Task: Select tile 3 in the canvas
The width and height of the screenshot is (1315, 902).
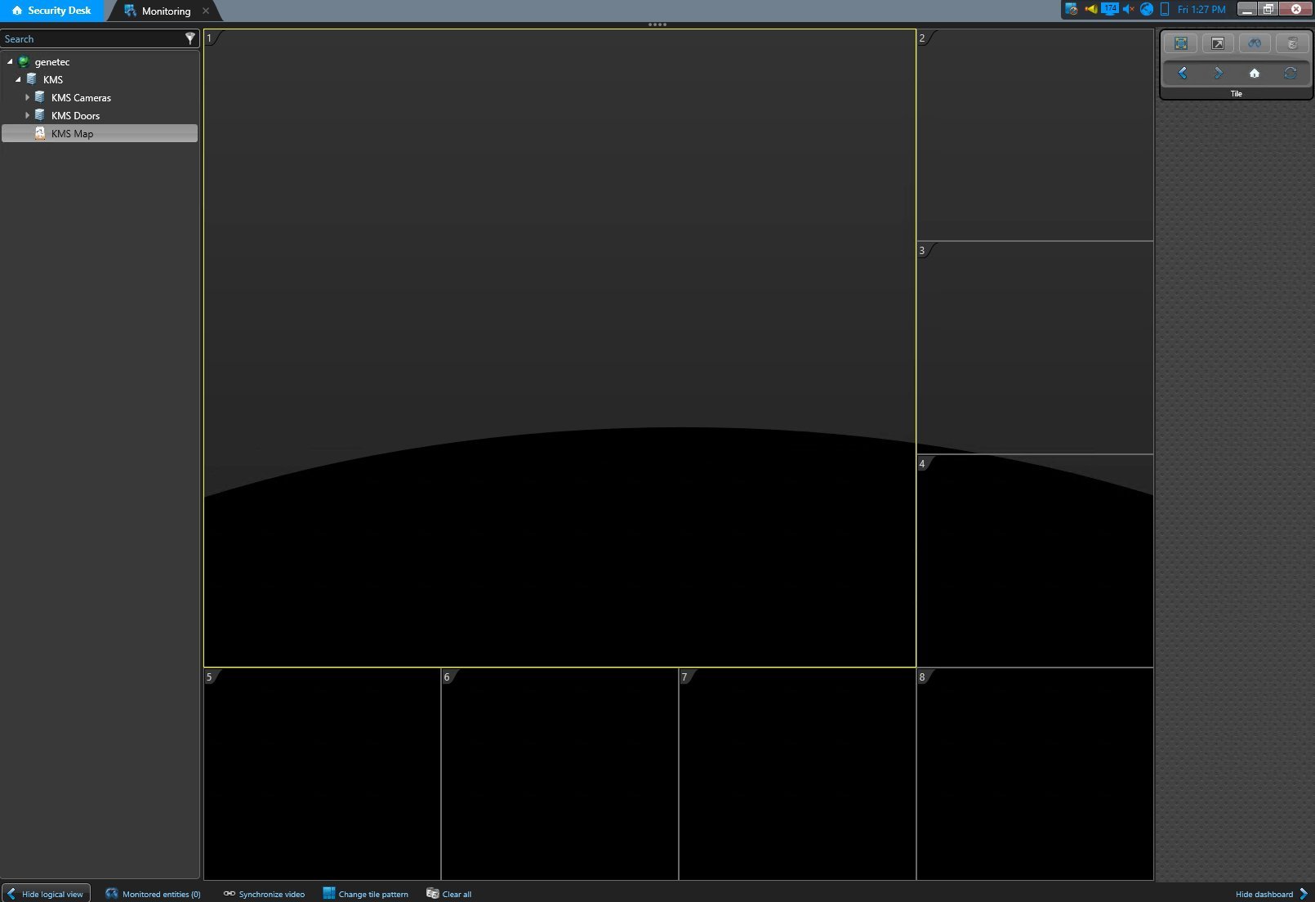Action: [1035, 347]
